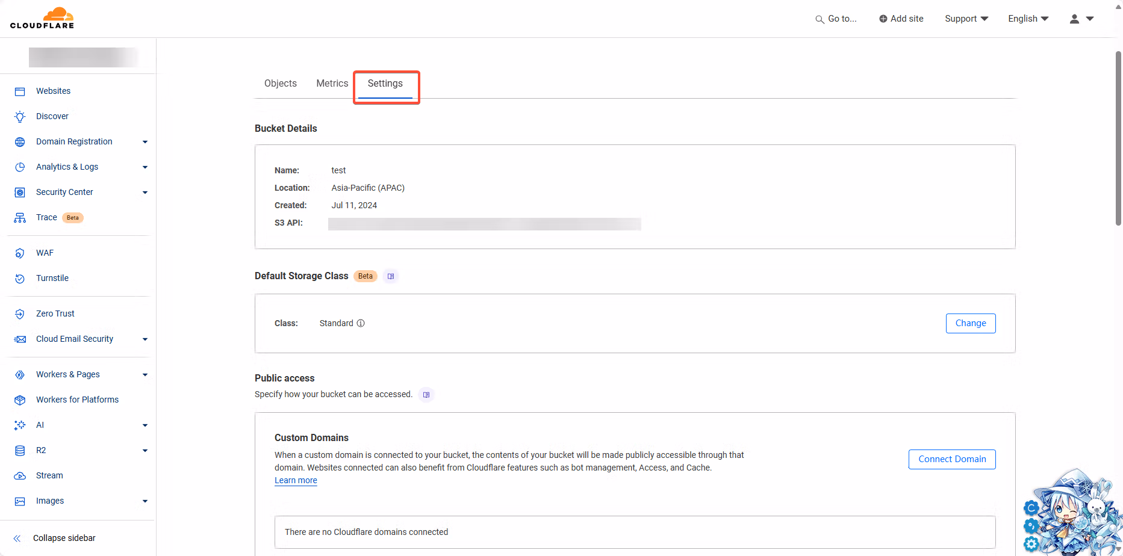Image resolution: width=1123 pixels, height=556 pixels.
Task: Click the Cloudflare logo
Action: [42, 18]
